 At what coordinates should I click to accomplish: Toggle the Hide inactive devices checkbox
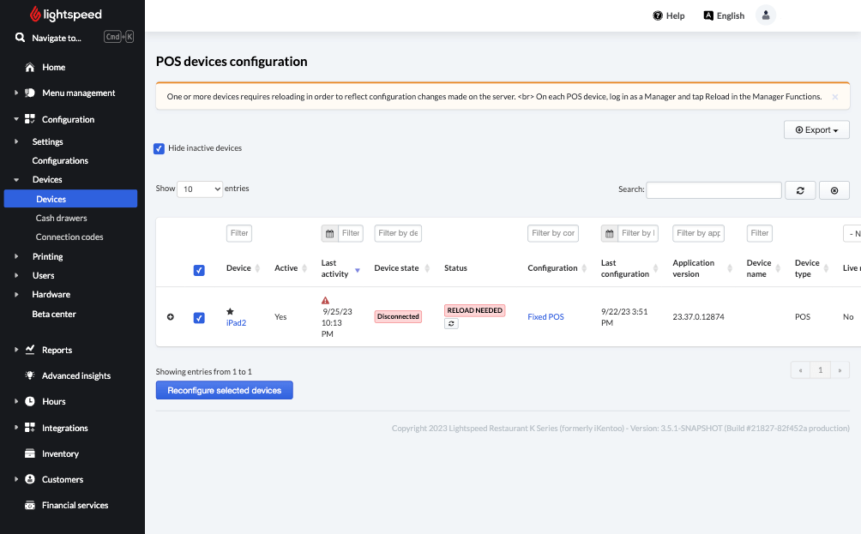(159, 148)
